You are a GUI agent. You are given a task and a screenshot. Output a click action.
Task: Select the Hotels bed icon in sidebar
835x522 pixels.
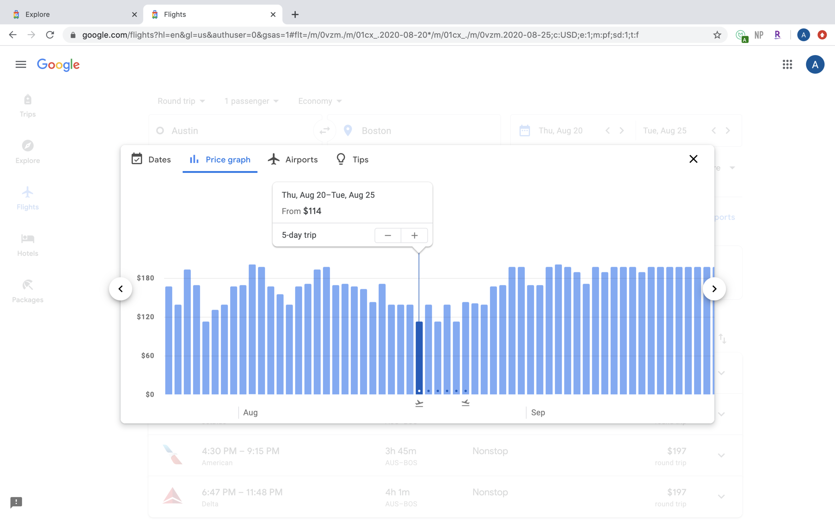pyautogui.click(x=28, y=238)
